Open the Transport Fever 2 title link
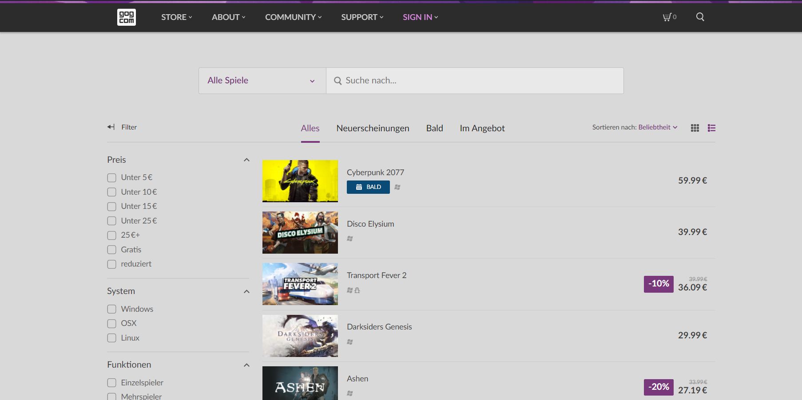Image resolution: width=802 pixels, height=400 pixels. click(377, 275)
